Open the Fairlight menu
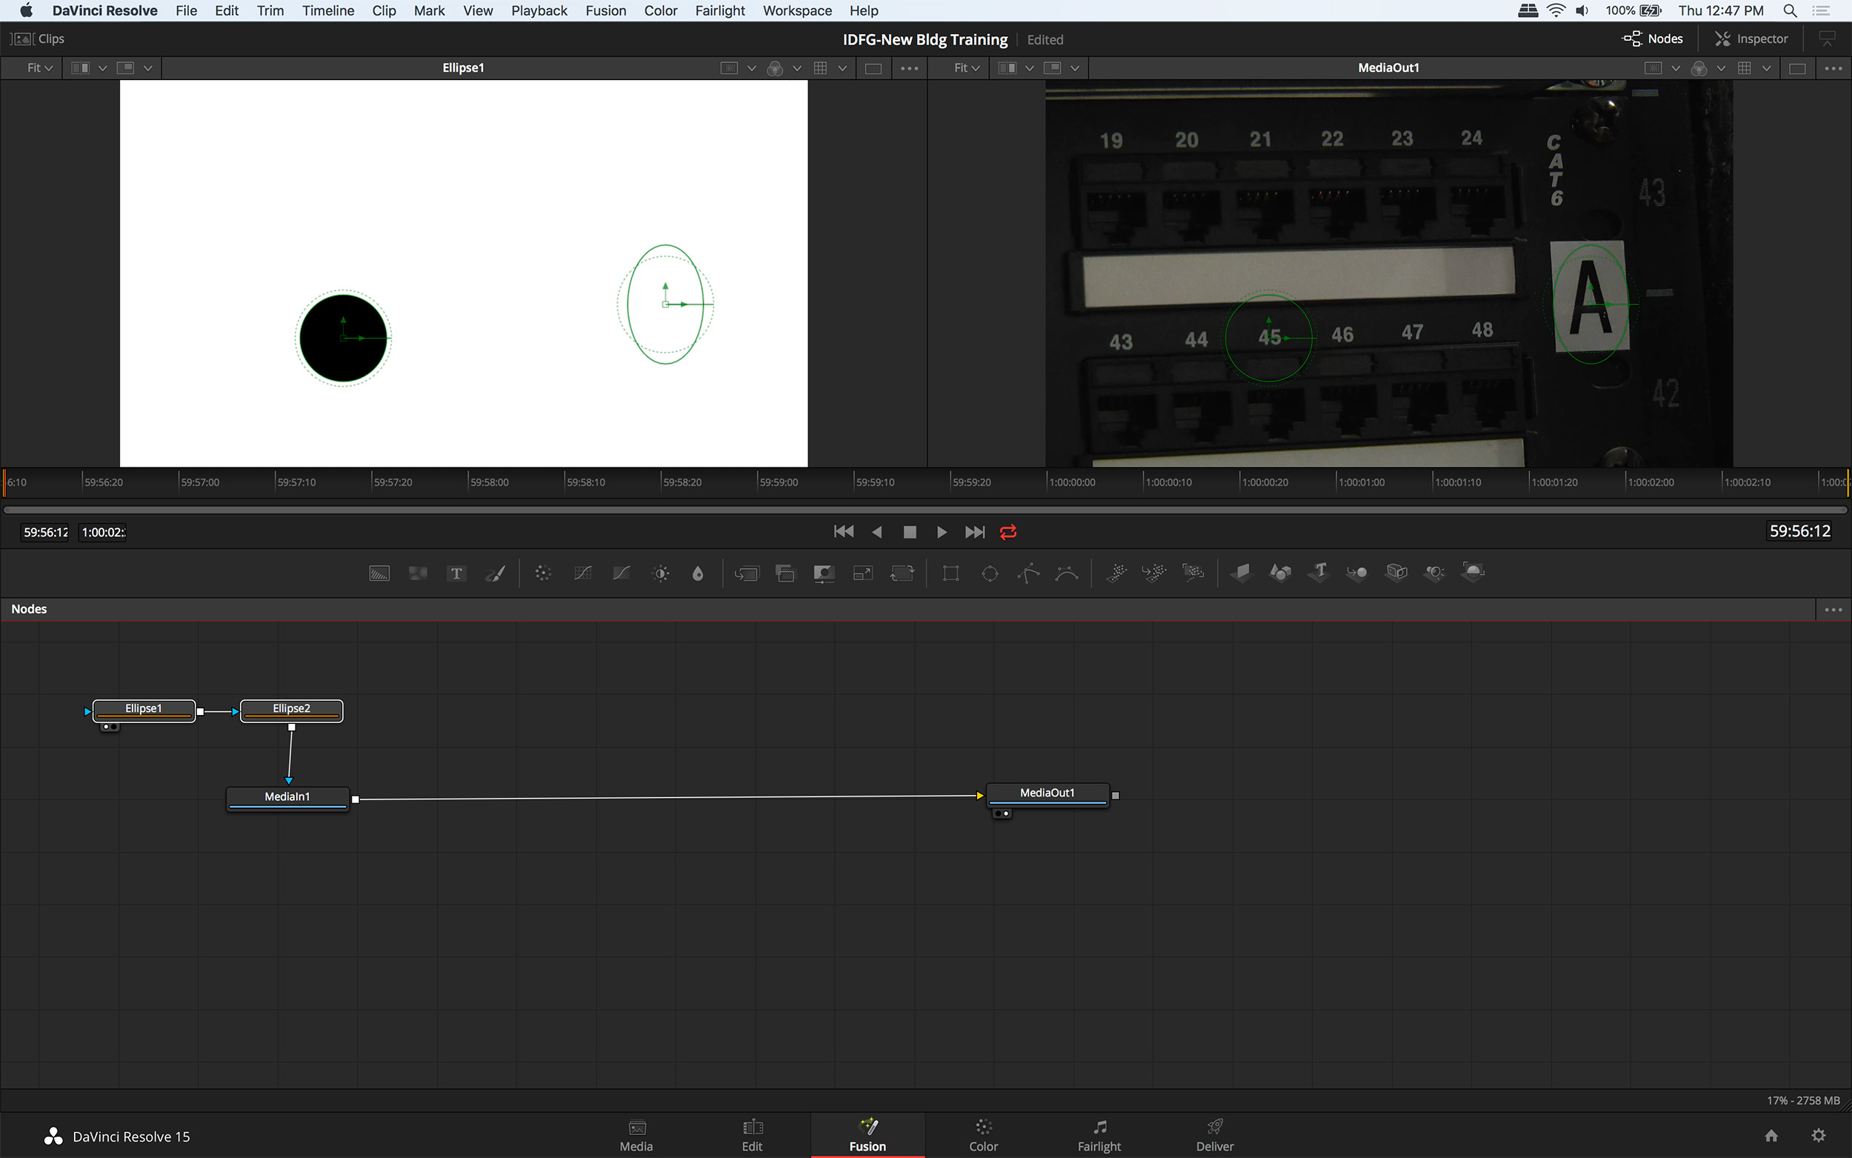The height and width of the screenshot is (1158, 1852). pyautogui.click(x=719, y=10)
